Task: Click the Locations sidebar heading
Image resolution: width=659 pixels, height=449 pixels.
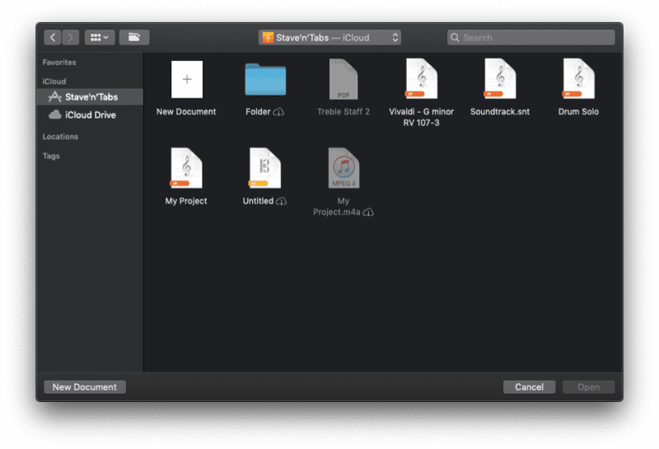Action: 60,137
